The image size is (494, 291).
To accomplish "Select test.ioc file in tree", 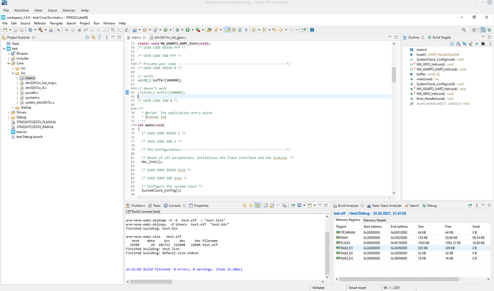I will pyautogui.click(x=22, y=132).
